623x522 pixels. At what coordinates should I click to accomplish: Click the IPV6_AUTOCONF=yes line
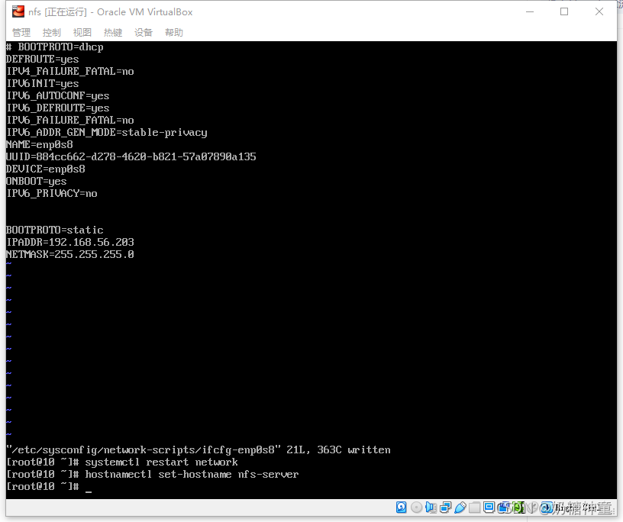tap(58, 95)
